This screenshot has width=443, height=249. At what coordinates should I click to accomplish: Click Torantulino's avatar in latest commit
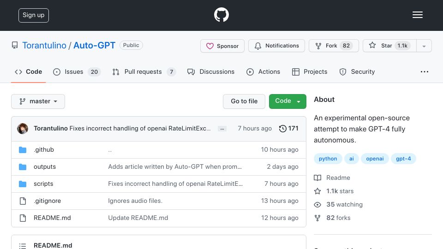pyautogui.click(x=23, y=129)
